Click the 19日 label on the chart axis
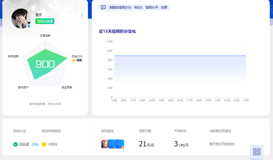The height and width of the screenshot is (160, 273). (114, 100)
